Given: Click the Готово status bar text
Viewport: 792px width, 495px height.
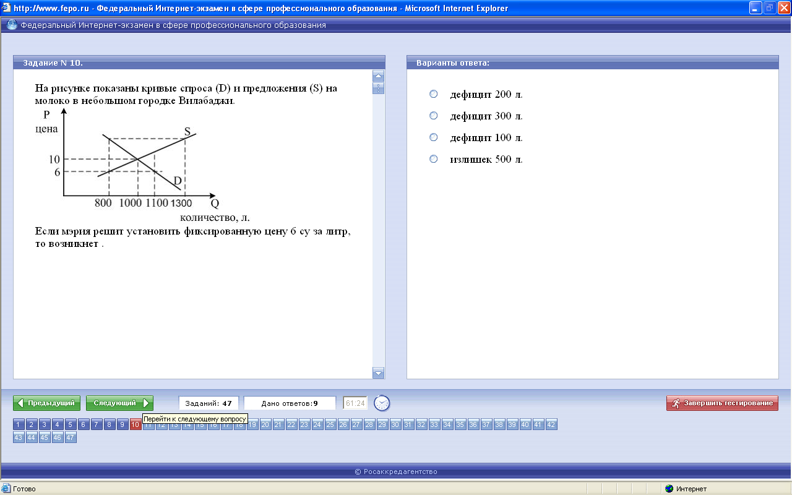Looking at the screenshot, I should tap(24, 489).
